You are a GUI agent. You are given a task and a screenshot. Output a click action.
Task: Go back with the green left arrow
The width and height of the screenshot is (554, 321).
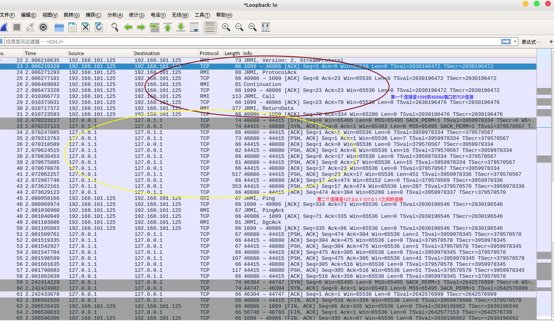[128, 27]
